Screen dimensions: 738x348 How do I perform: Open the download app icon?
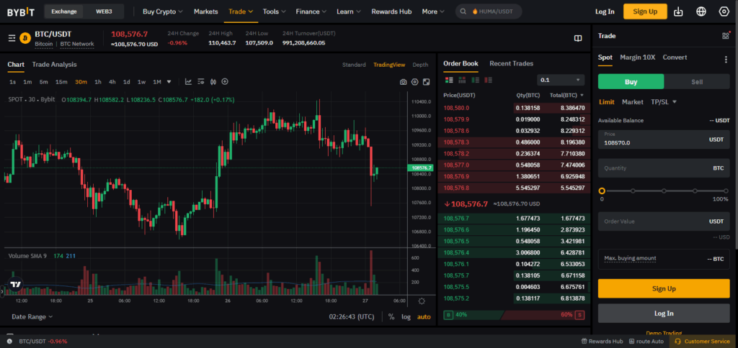[678, 12]
